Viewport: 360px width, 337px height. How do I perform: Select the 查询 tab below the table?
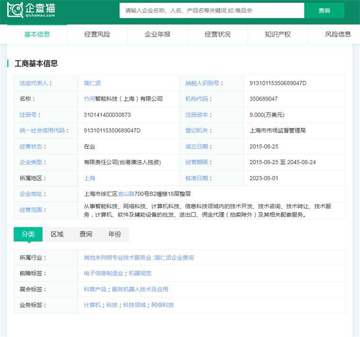86,234
